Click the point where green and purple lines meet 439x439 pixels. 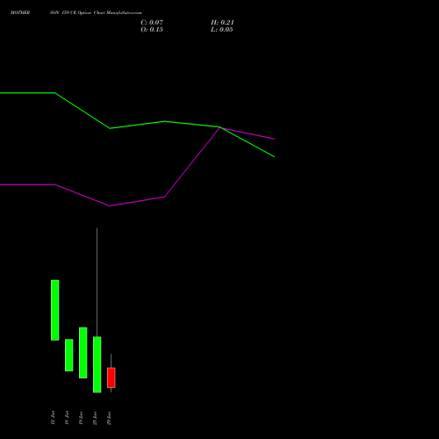(219, 127)
